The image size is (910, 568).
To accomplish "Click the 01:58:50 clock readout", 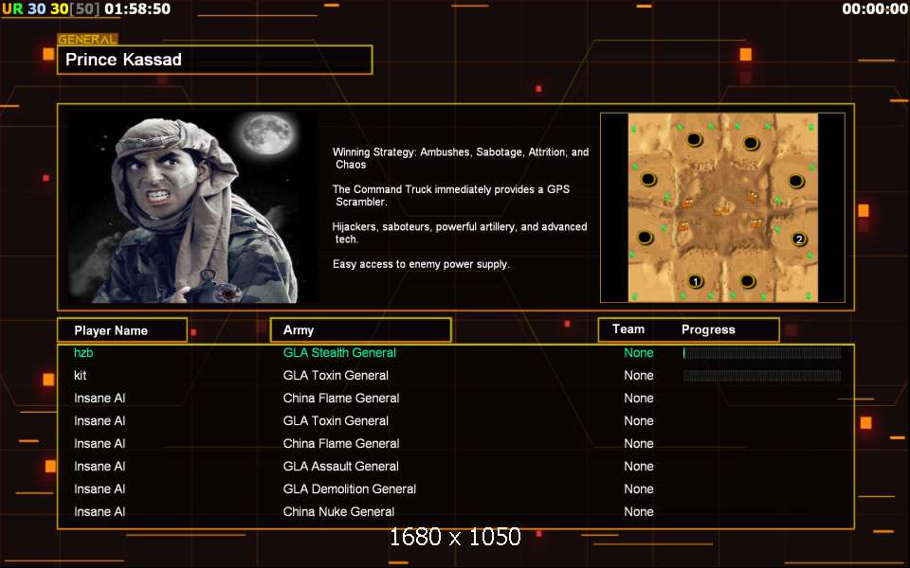I will pyautogui.click(x=137, y=9).
